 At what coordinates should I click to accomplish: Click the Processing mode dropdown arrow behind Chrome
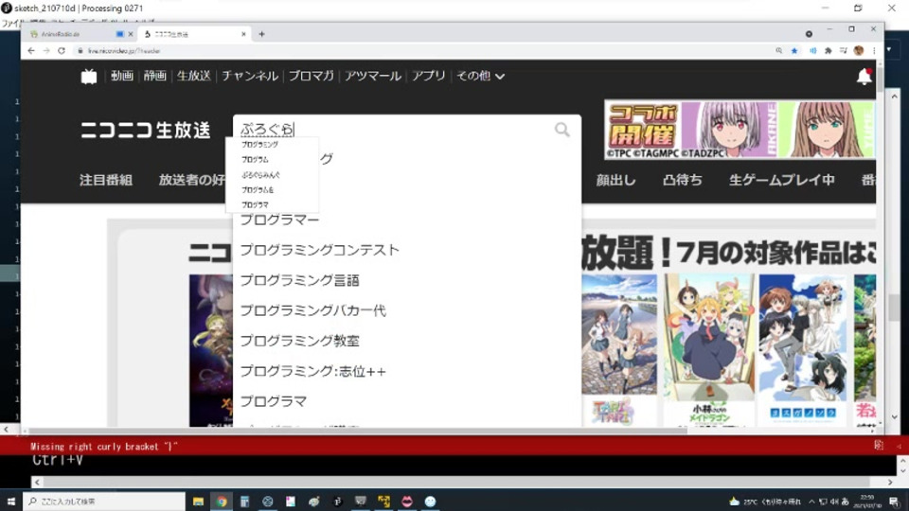click(x=889, y=49)
